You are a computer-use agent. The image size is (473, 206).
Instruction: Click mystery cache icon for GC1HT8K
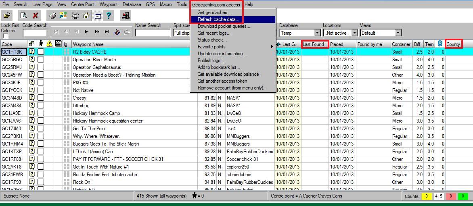tap(31, 52)
